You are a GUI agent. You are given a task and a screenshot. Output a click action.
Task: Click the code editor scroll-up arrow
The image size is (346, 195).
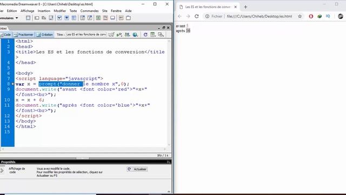(169, 41)
